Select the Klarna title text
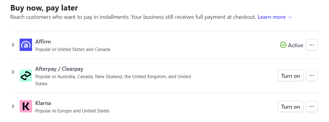 (43, 103)
